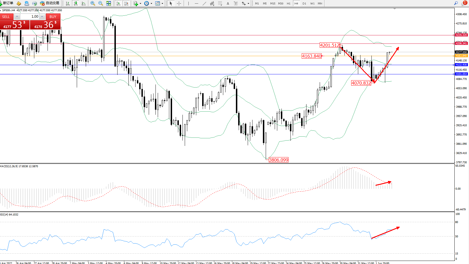Switch chart to bar chart mode

(x=68, y=3)
